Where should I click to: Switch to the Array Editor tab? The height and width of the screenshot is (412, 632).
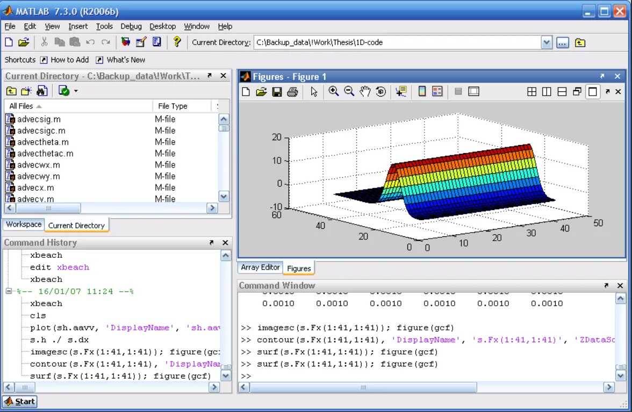coord(260,267)
